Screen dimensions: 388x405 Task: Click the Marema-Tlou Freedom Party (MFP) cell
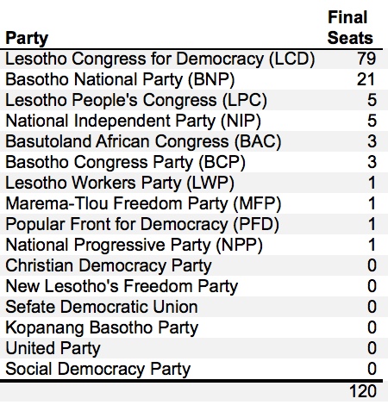143,204
